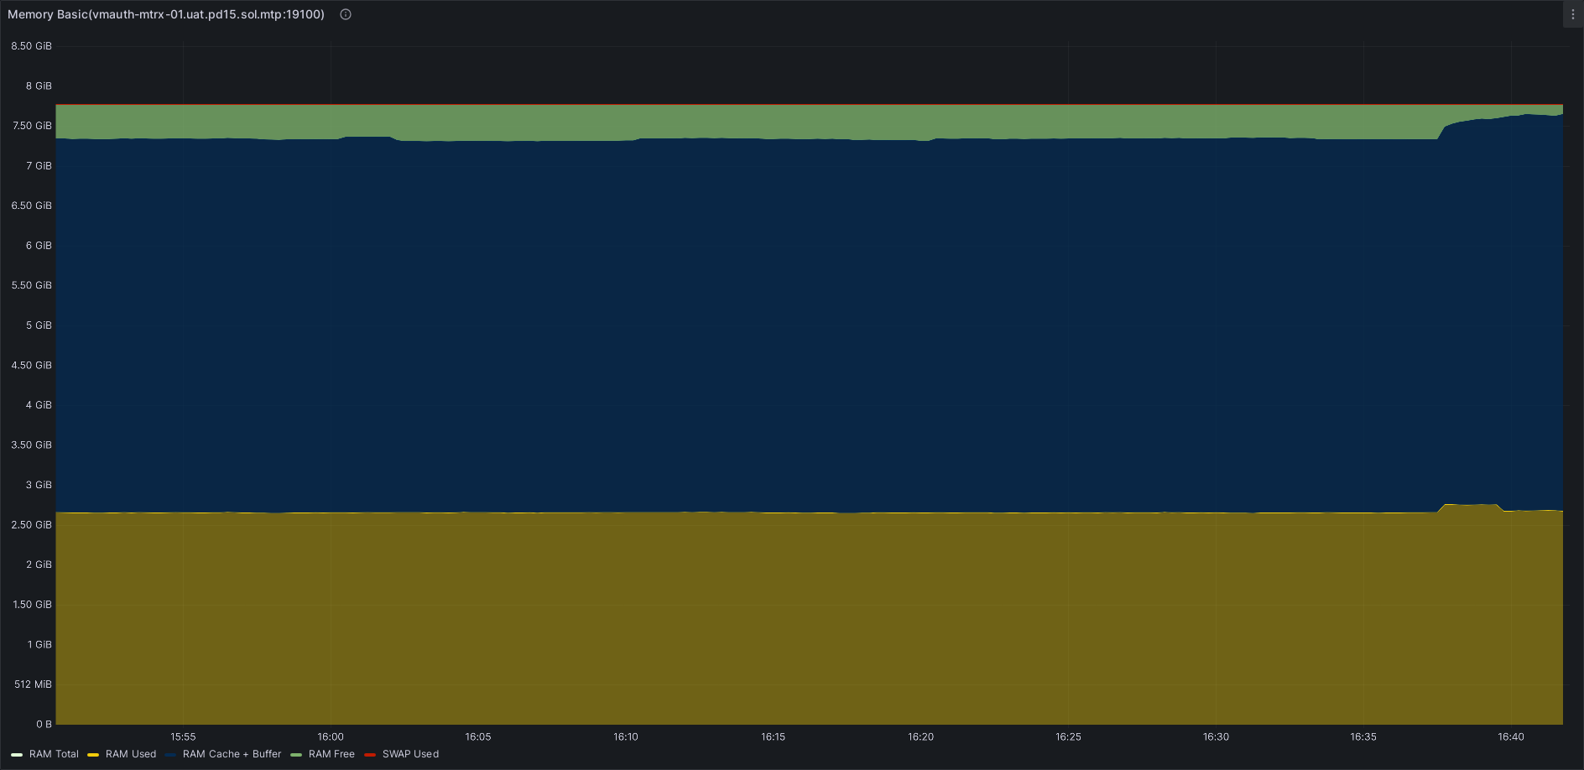The image size is (1584, 770).
Task: Click the 15:55 time axis label
Action: click(183, 736)
